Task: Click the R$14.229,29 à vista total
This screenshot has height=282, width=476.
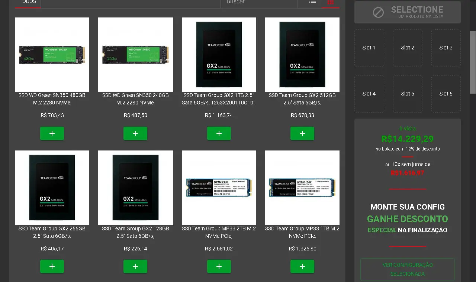Action: pos(408,139)
